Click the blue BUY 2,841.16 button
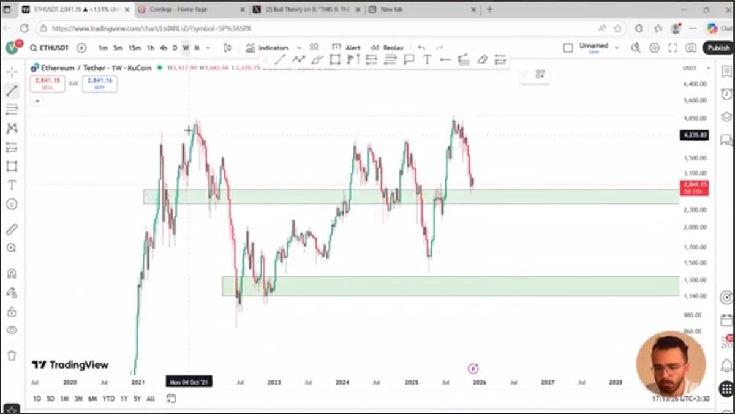The height and width of the screenshot is (414, 735). point(99,83)
